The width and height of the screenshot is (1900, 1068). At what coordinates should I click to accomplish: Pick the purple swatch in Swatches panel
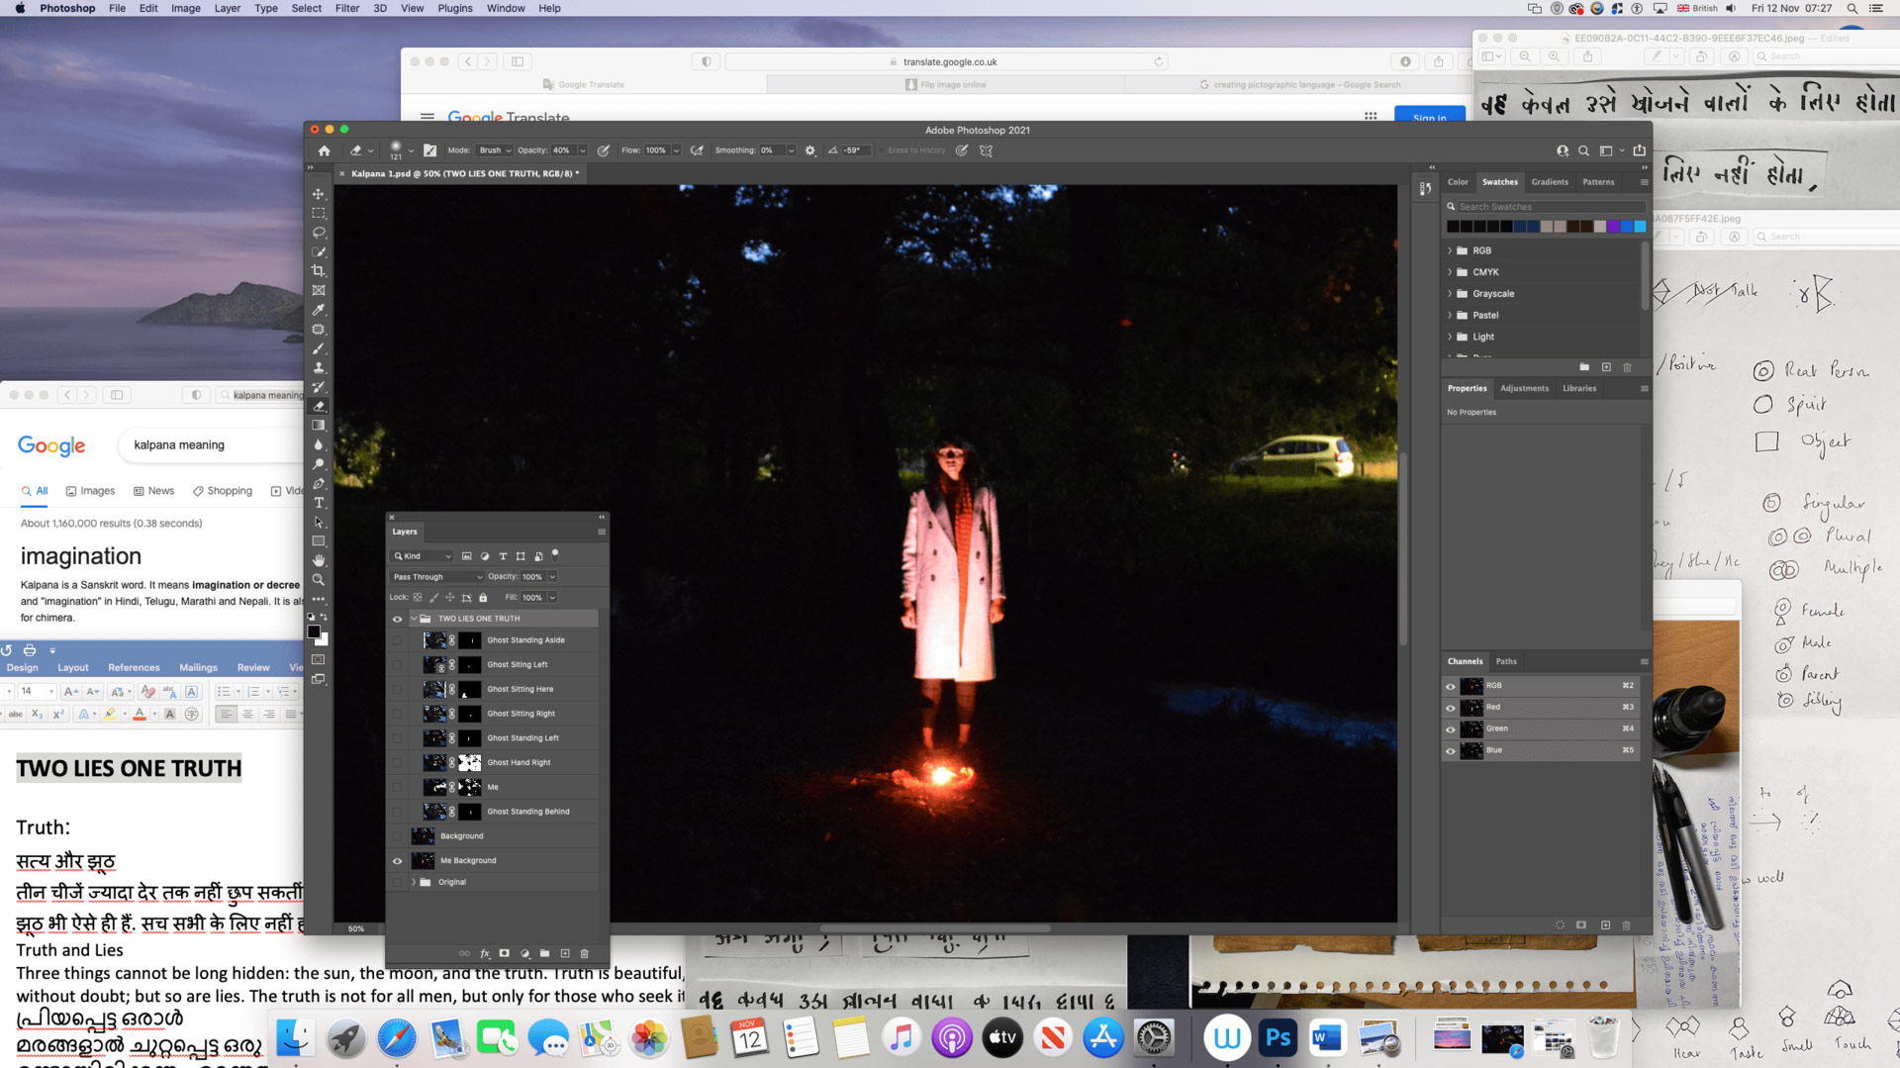click(x=1613, y=227)
